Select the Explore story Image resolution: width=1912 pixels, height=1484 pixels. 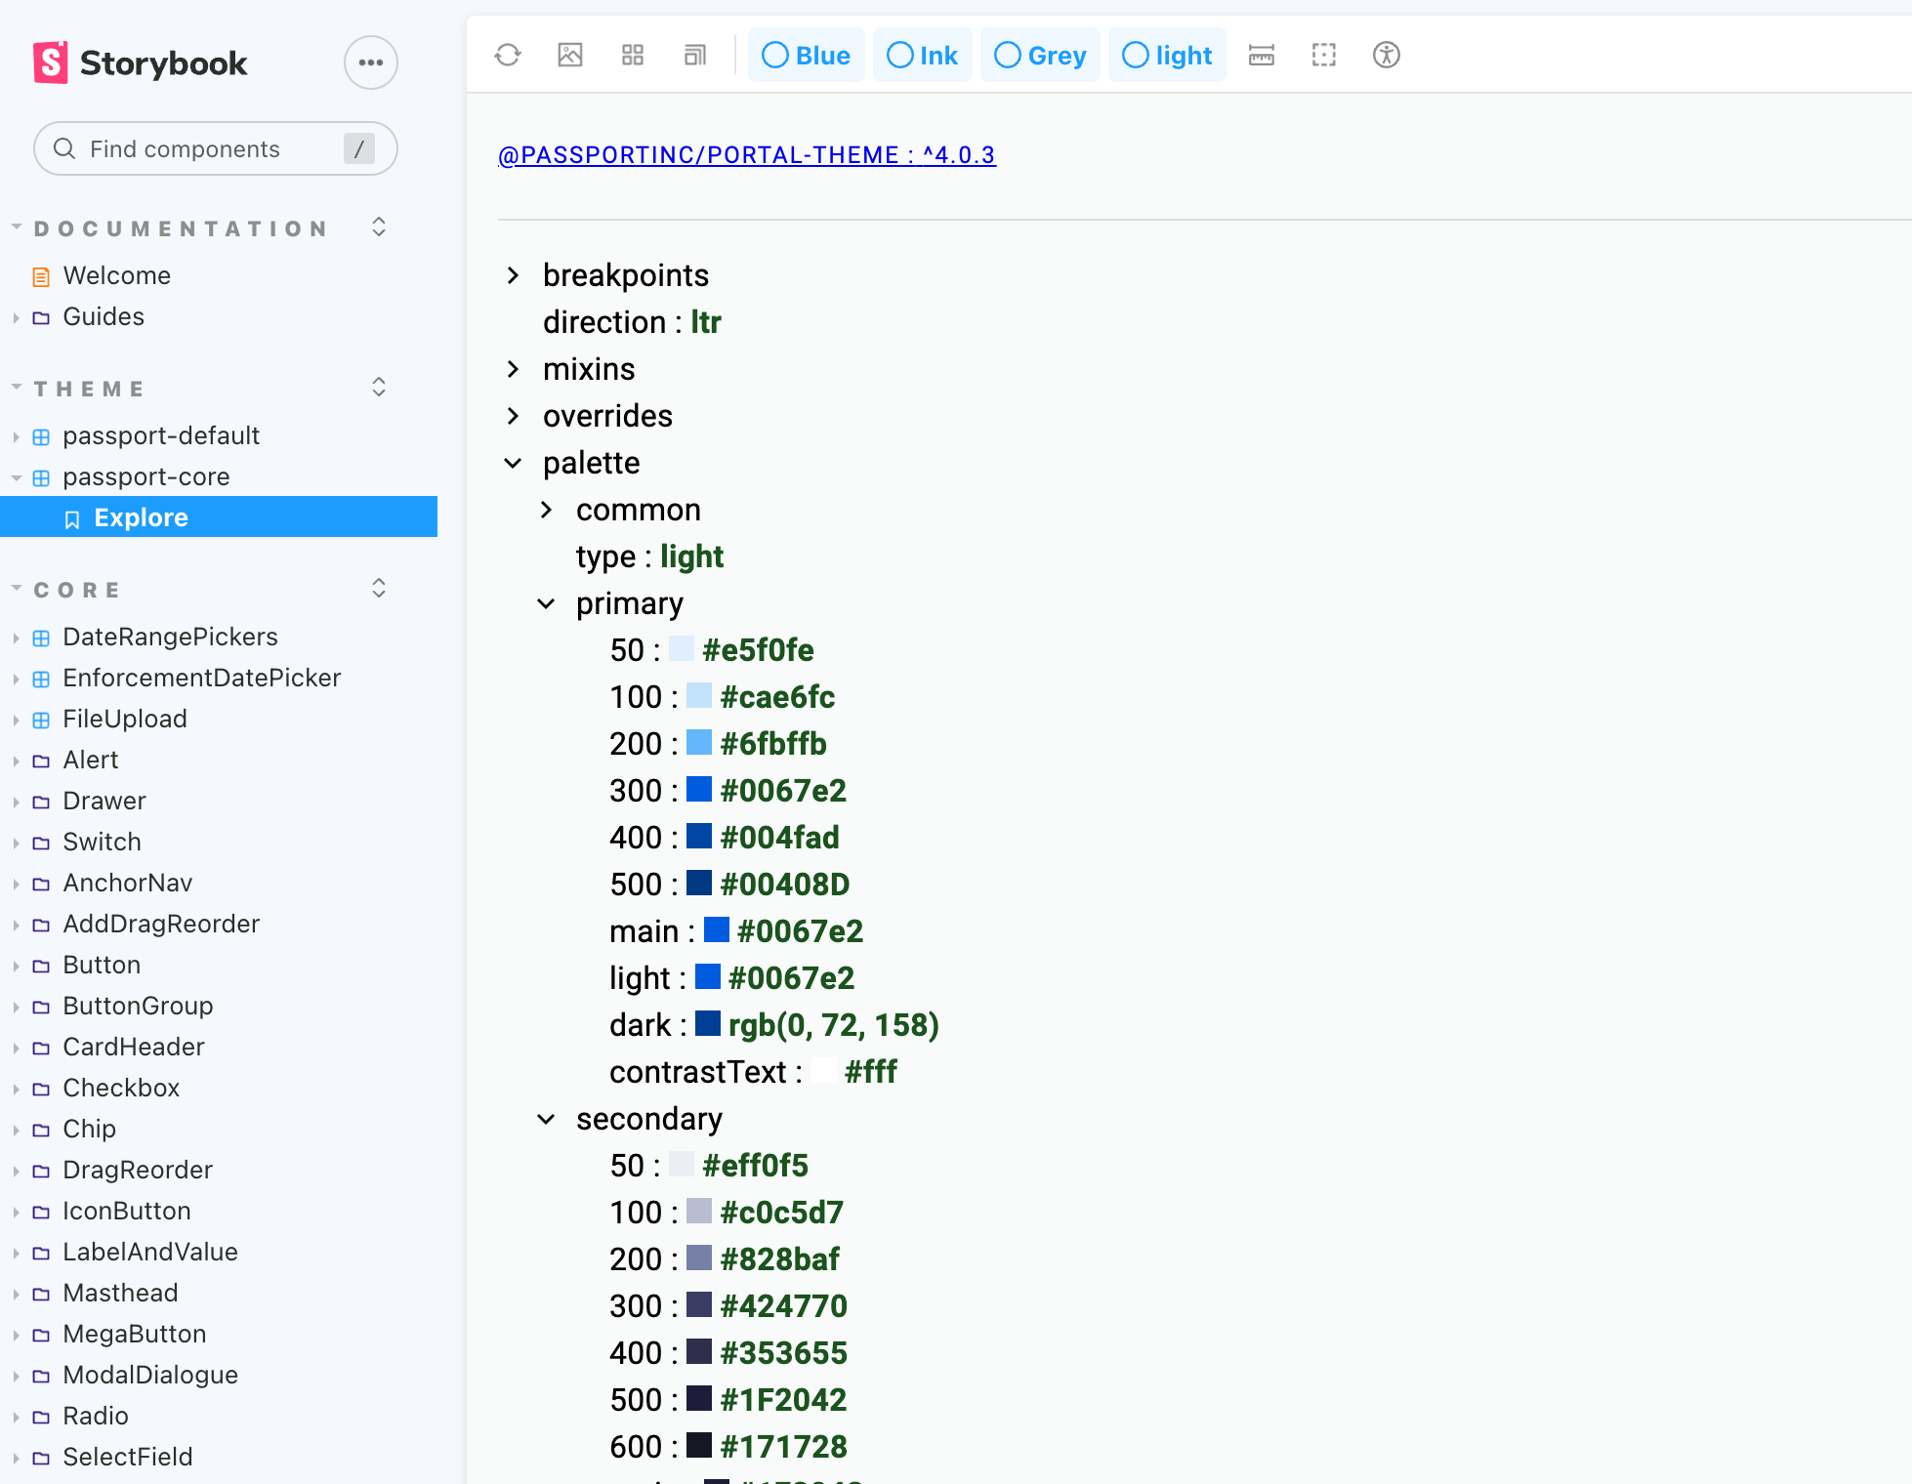[x=141, y=517]
